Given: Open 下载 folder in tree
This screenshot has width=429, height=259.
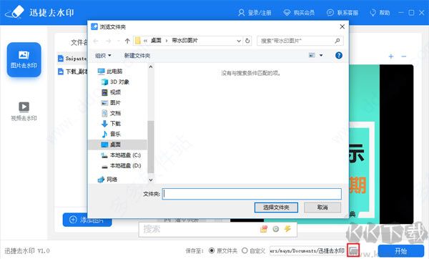Looking at the screenshot, I should (x=111, y=124).
